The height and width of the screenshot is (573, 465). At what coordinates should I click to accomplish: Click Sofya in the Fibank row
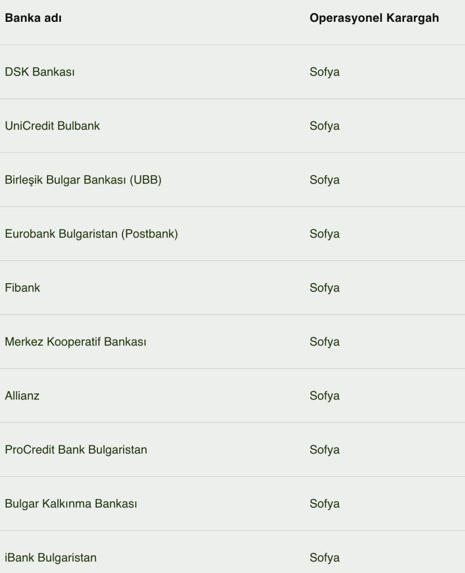click(325, 288)
